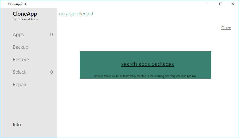Go to the Restore section
This screenshot has height=138, width=239.
[21, 60]
